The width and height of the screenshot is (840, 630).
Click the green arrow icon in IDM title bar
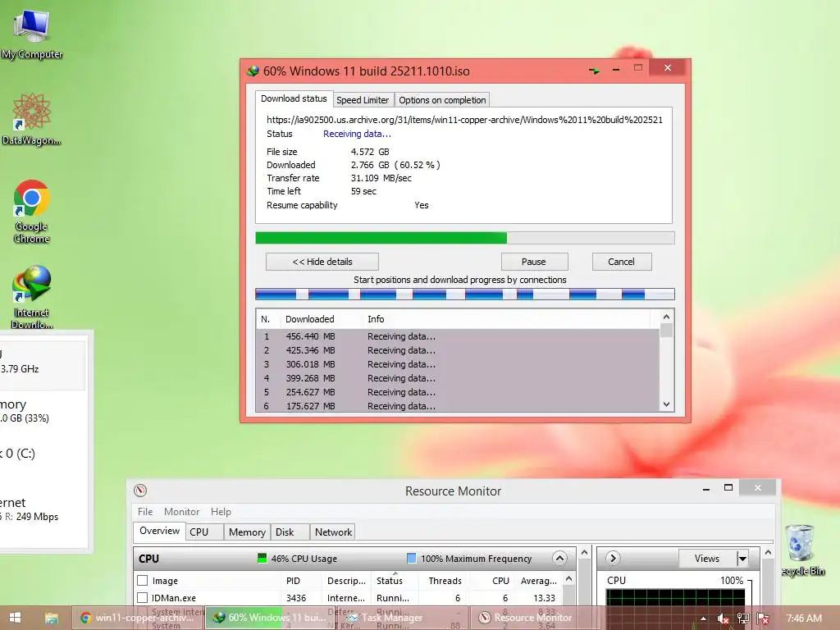click(594, 71)
